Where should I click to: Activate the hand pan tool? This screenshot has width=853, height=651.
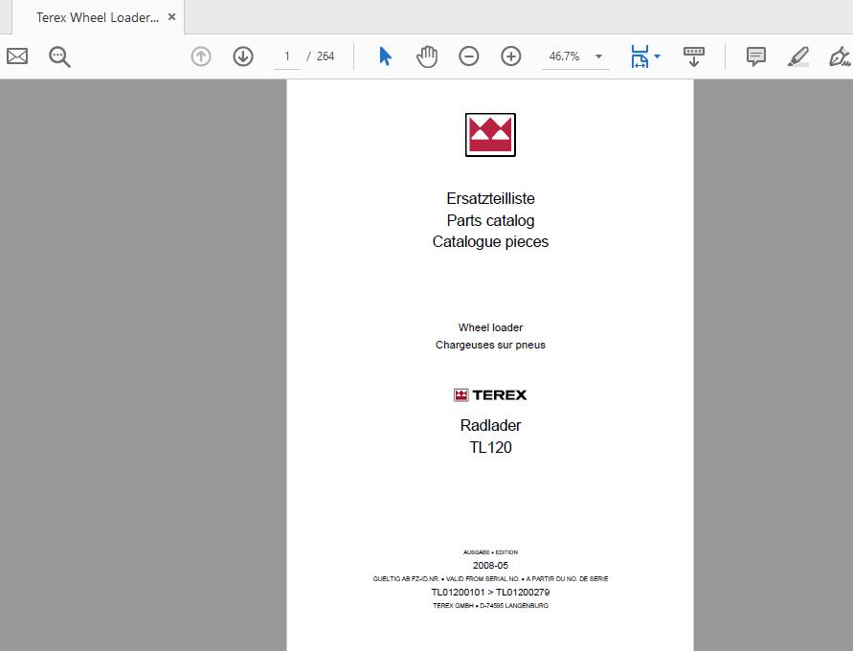point(427,56)
